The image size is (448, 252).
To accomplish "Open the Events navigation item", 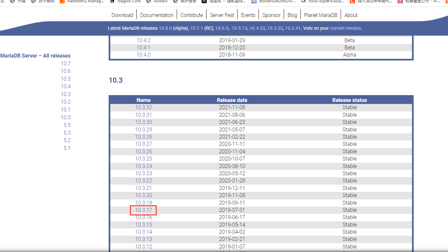I will [248, 15].
